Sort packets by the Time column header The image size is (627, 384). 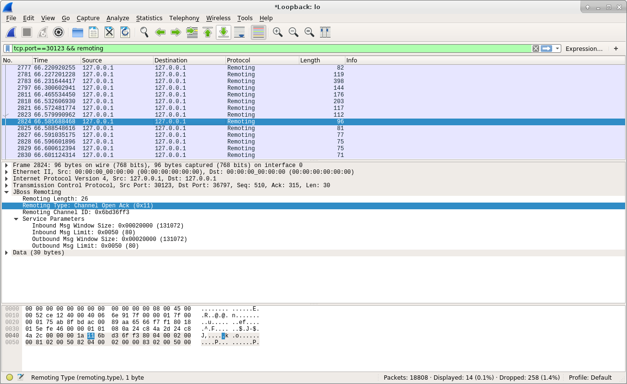pyautogui.click(x=56, y=60)
